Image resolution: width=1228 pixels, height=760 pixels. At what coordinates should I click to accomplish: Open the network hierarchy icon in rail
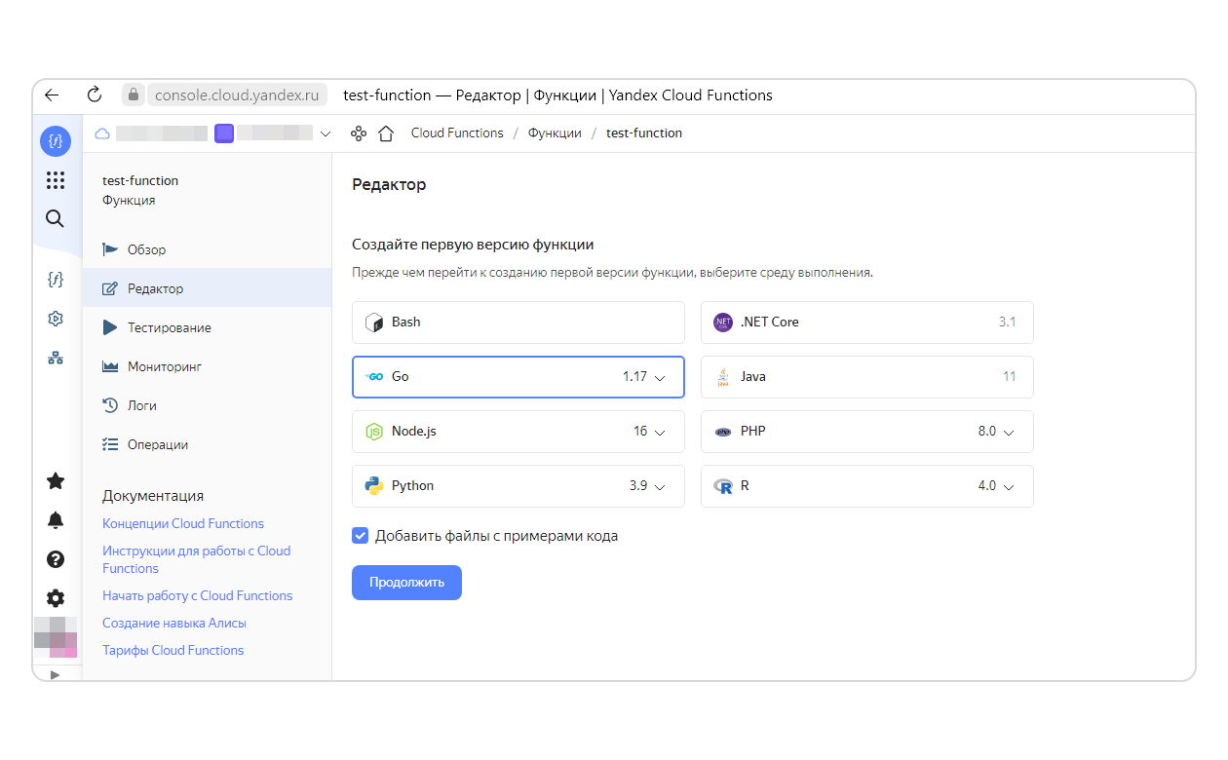point(56,358)
